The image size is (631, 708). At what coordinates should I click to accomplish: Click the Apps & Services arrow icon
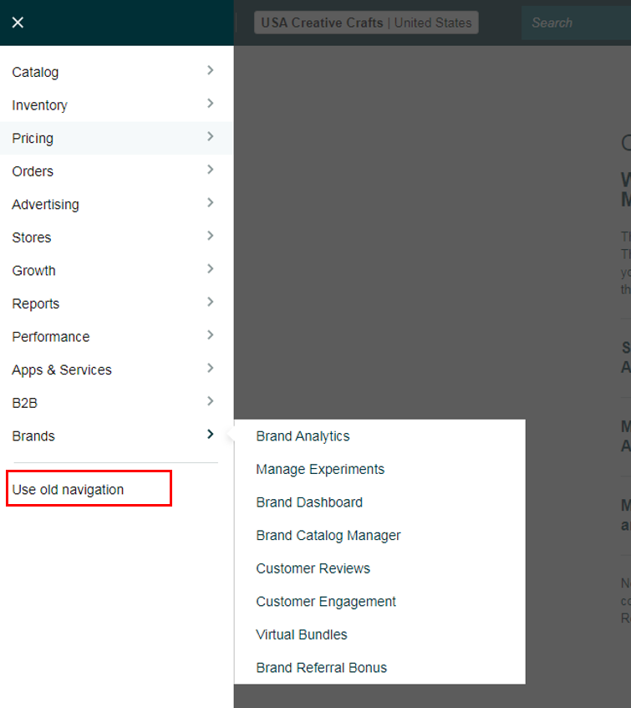coord(211,368)
